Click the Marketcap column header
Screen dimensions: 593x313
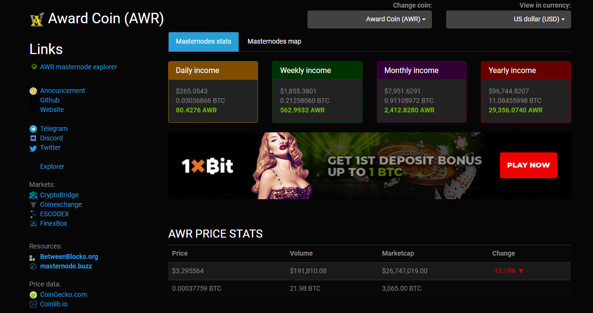(398, 253)
